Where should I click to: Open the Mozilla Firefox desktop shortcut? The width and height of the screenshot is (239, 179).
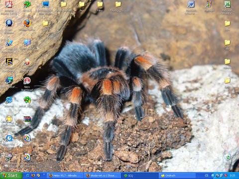(27, 25)
